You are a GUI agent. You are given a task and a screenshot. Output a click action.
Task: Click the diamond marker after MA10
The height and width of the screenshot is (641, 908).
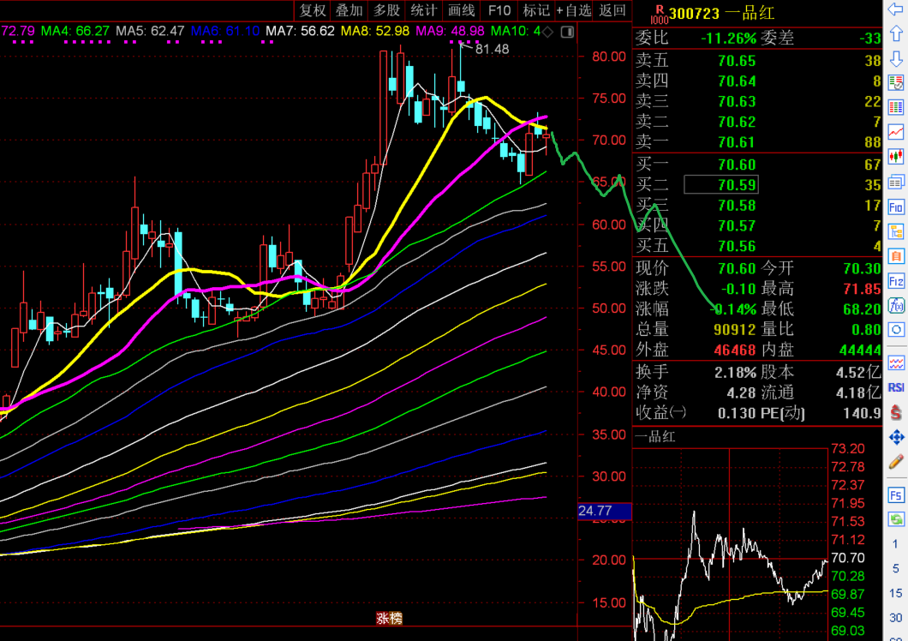click(548, 32)
